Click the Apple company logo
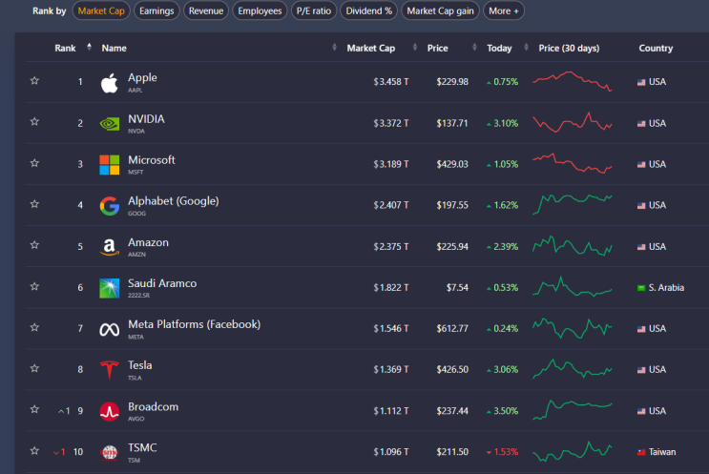The width and height of the screenshot is (709, 474). pyautogui.click(x=109, y=82)
